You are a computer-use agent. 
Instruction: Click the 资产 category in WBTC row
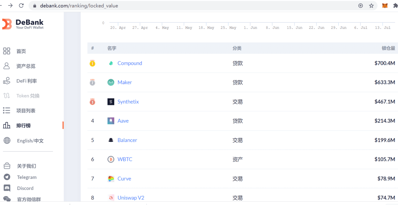point(238,159)
